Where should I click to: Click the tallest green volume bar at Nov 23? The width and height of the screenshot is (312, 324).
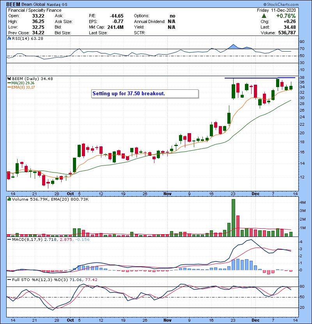pos(233,218)
